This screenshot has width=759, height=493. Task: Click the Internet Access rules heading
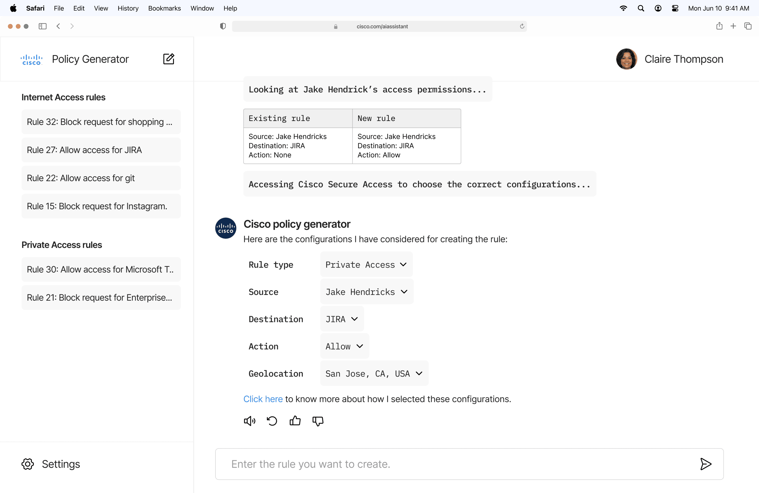[x=63, y=97]
